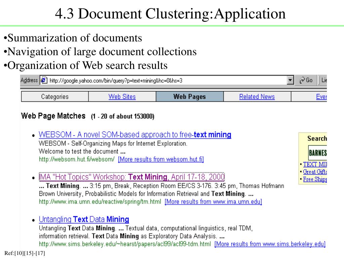Switch to the Categories tab
This screenshot has height=258, width=344.
click(55, 96)
